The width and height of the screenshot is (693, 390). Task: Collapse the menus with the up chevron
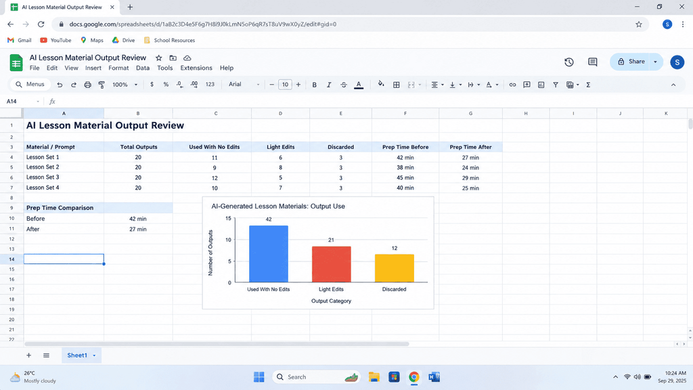point(673,85)
